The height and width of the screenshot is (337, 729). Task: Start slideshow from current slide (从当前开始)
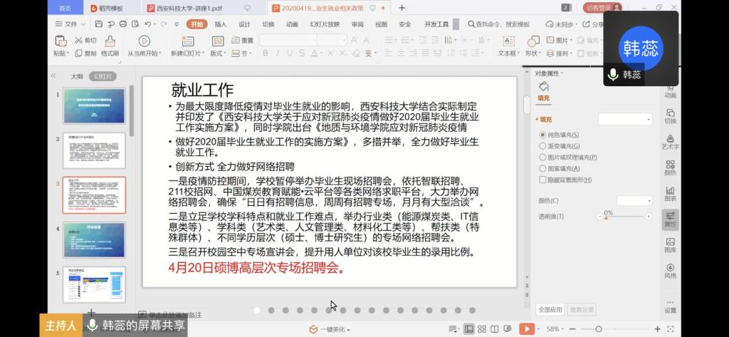pyautogui.click(x=144, y=41)
